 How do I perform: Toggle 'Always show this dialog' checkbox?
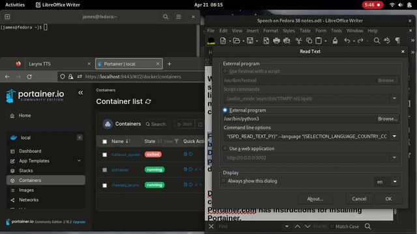[223, 181]
